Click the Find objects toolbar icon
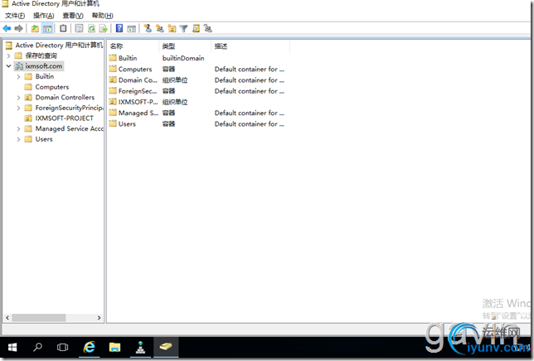Screen dimensions: 534x361 point(196,28)
